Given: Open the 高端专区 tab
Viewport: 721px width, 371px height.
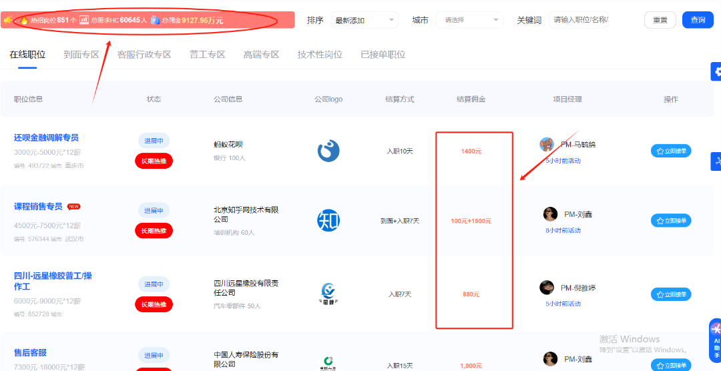Looking at the screenshot, I should [x=261, y=55].
